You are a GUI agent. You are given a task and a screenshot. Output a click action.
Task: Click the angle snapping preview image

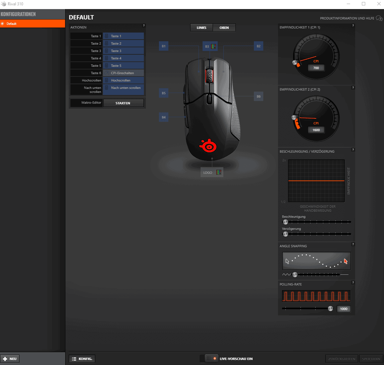click(x=316, y=261)
